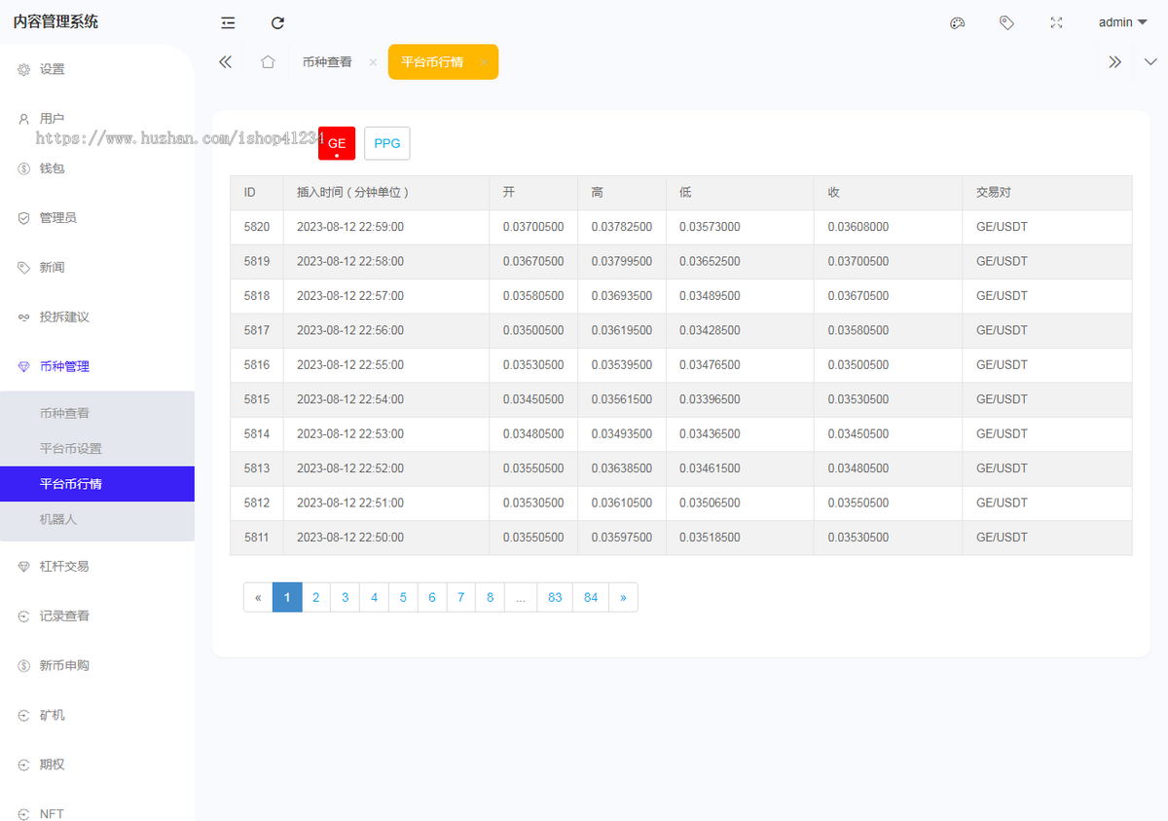
Task: Go to page 84 in pagination
Action: pos(591,597)
